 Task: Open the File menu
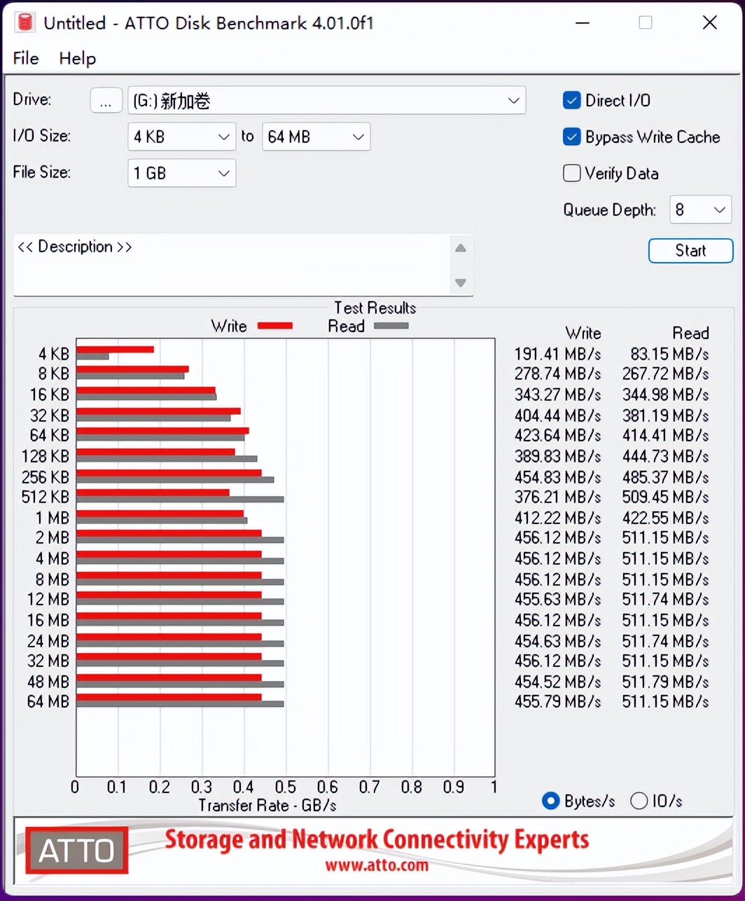[x=26, y=59]
